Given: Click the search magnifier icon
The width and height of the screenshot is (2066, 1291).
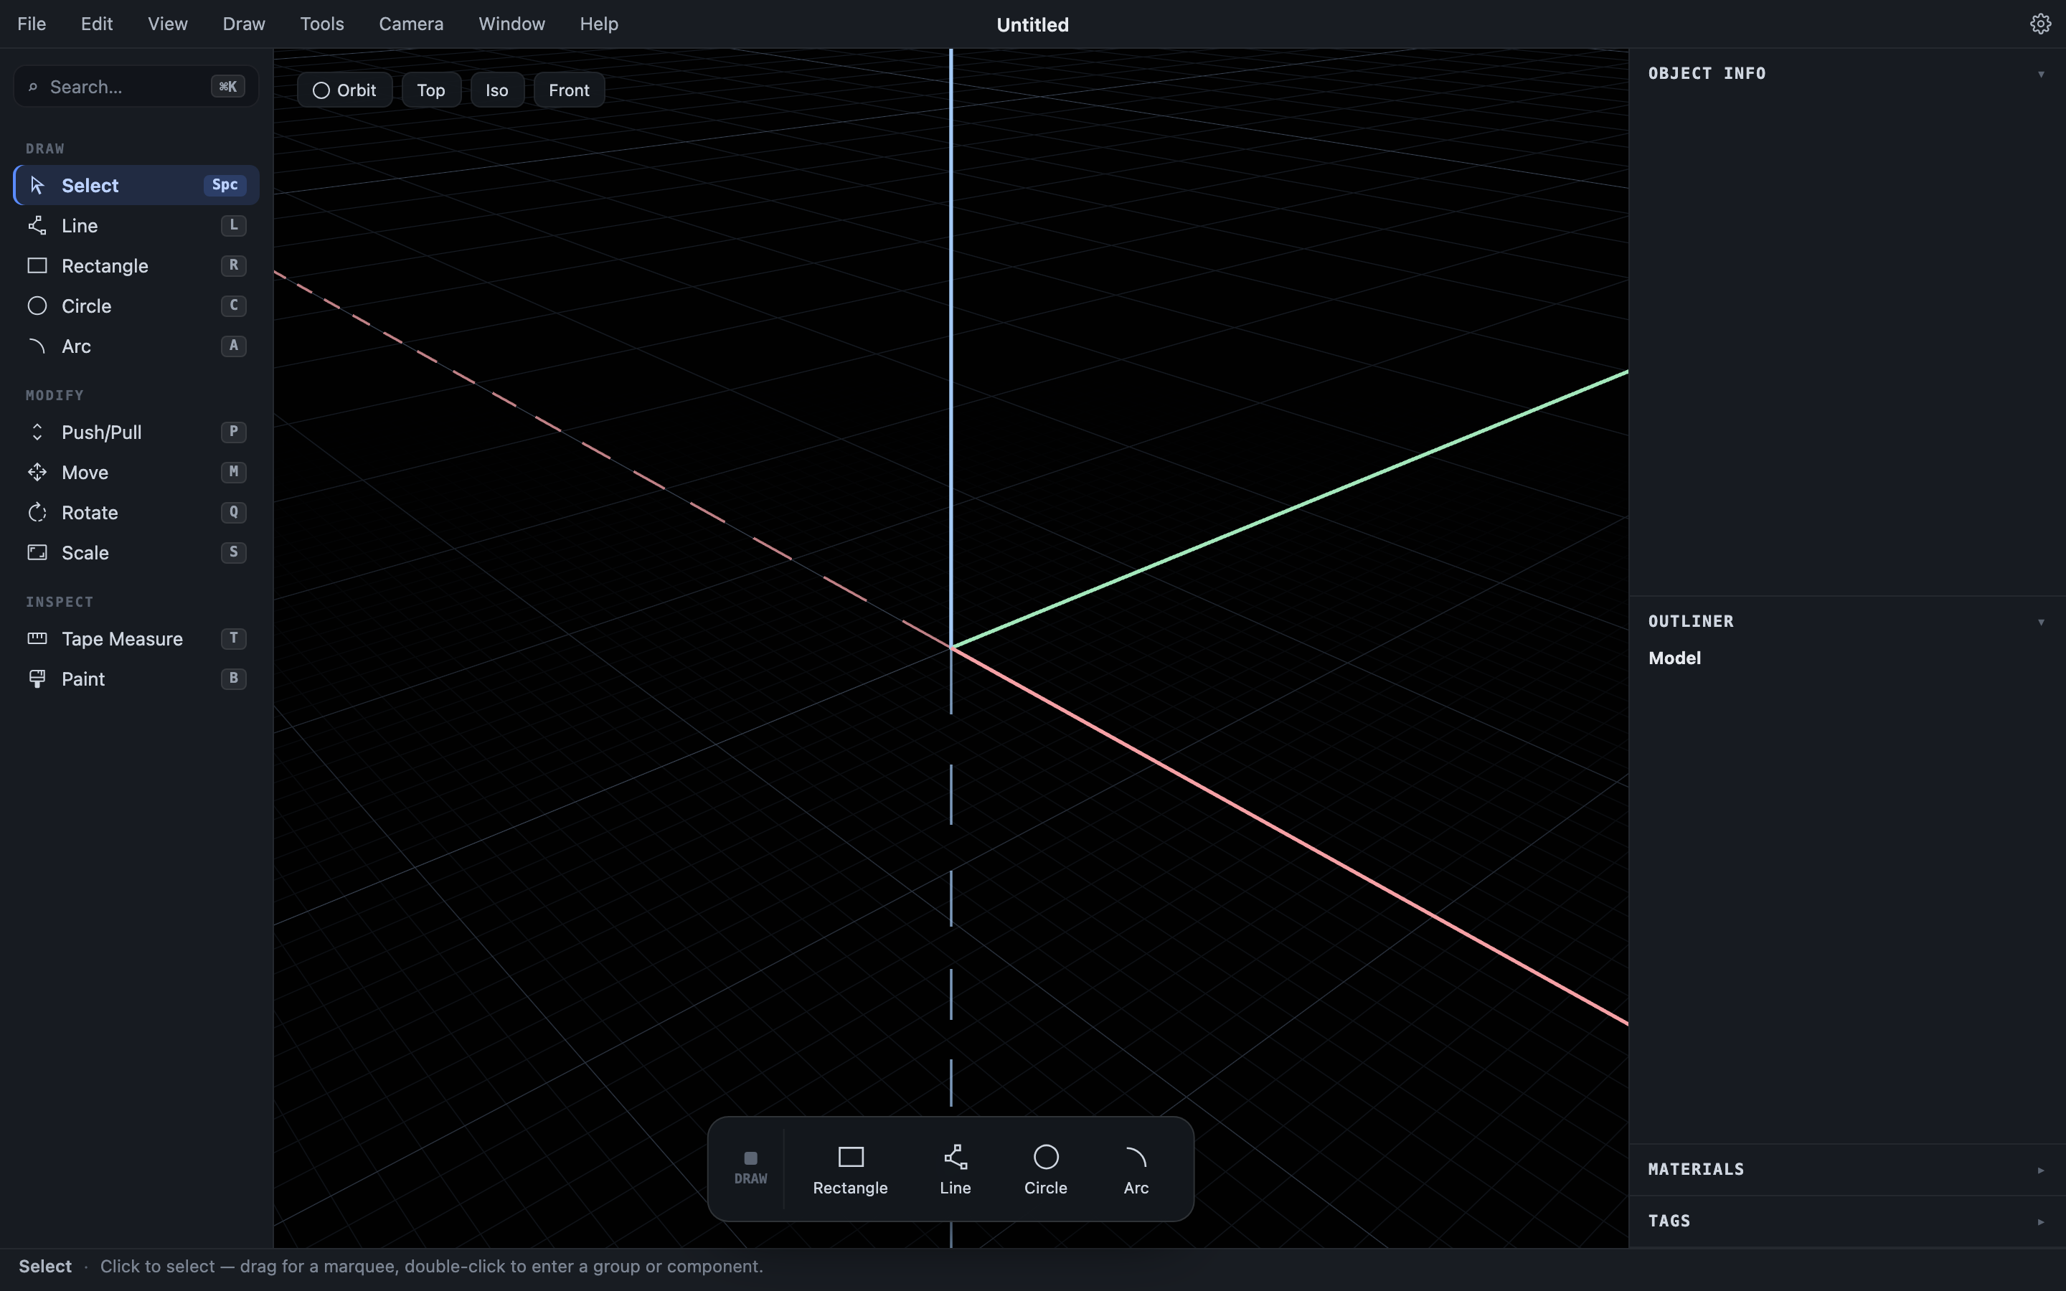Looking at the screenshot, I should coord(32,87).
